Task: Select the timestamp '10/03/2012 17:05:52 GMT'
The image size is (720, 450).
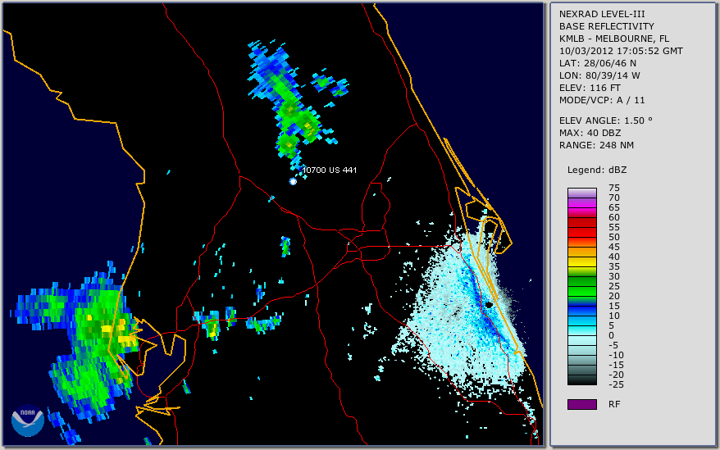Action: pos(621,51)
